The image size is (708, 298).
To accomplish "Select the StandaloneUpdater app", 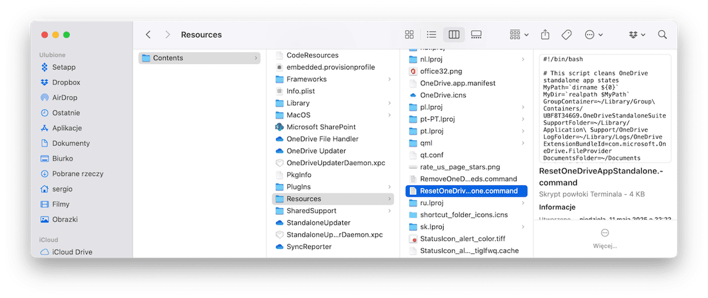I will 318,222.
